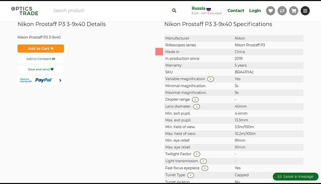Screen dimensions: 321x184
Task: Show info for Fast focus eyepiece
Action: (205, 168)
